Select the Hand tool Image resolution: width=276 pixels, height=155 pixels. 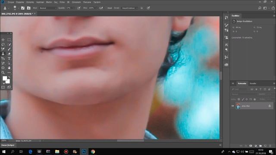pos(9,68)
